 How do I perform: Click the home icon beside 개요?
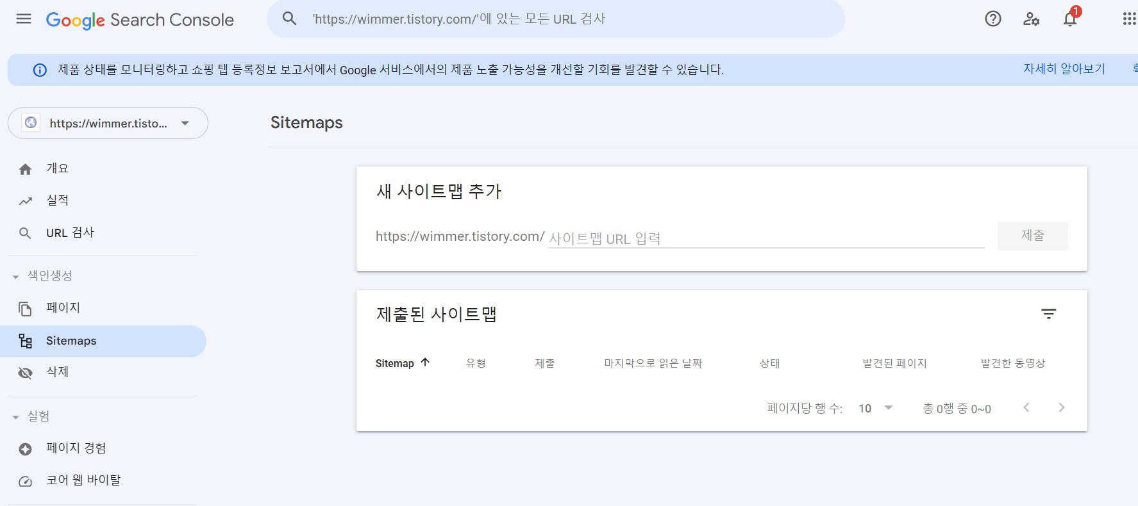pos(25,169)
